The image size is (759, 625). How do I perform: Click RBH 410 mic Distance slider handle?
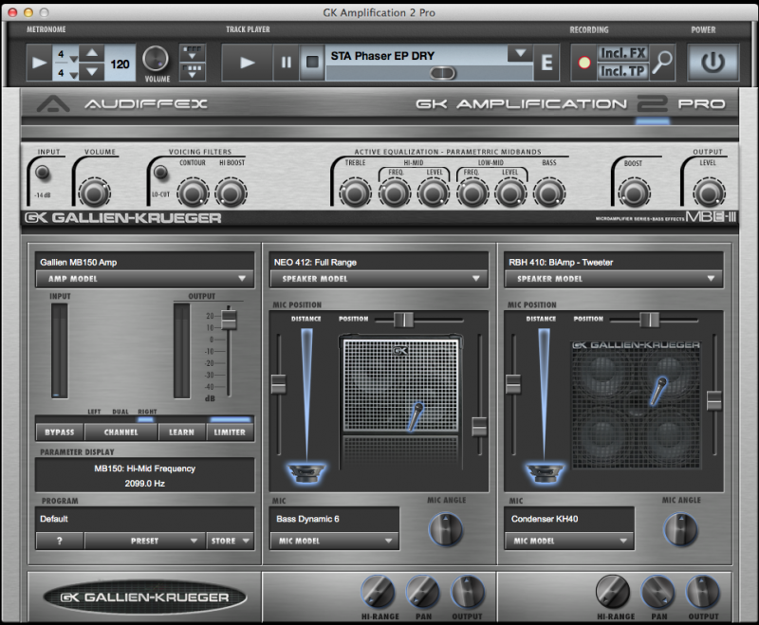[513, 384]
